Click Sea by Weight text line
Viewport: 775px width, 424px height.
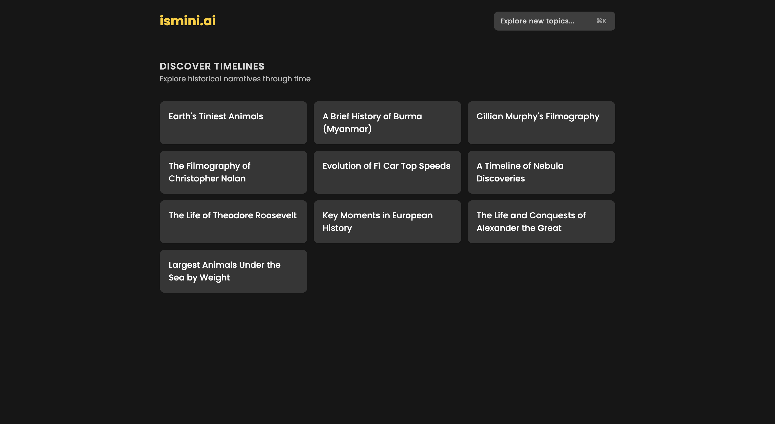[199, 277]
